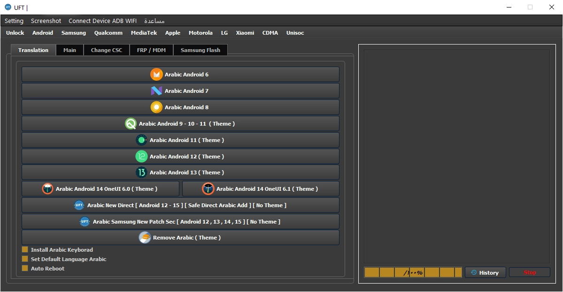
Task: Click the Android 6 Marshmallow icon
Action: 156,75
